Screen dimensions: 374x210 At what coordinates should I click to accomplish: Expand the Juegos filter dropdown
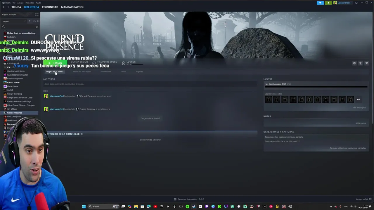pyautogui.click(x=14, y=21)
